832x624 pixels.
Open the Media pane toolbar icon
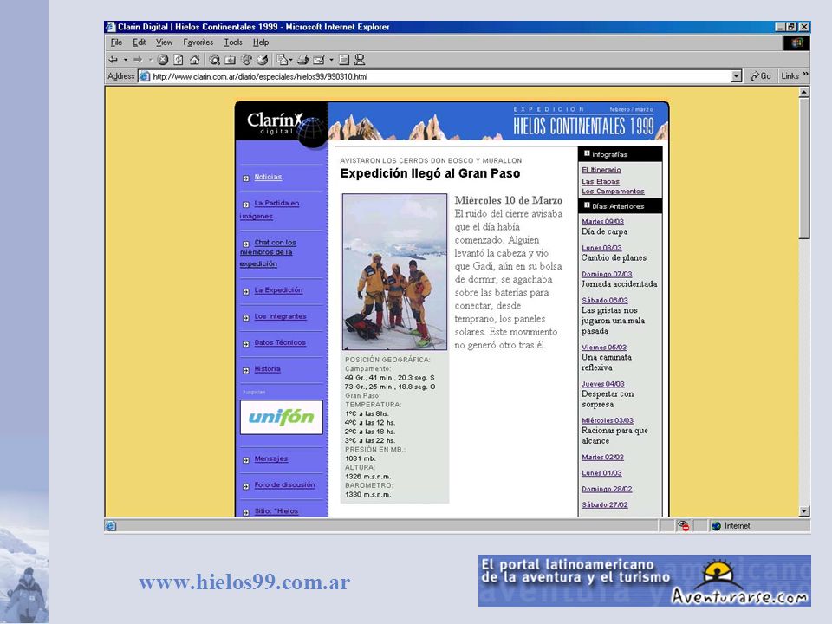[246, 60]
